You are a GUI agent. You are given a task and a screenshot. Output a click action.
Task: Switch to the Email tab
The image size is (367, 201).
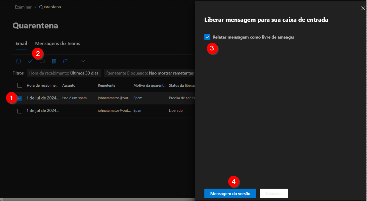point(21,43)
